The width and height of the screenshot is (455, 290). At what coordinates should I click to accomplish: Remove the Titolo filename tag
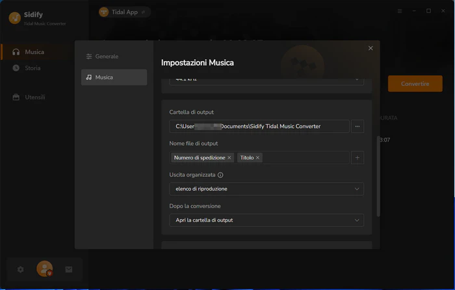(257, 157)
